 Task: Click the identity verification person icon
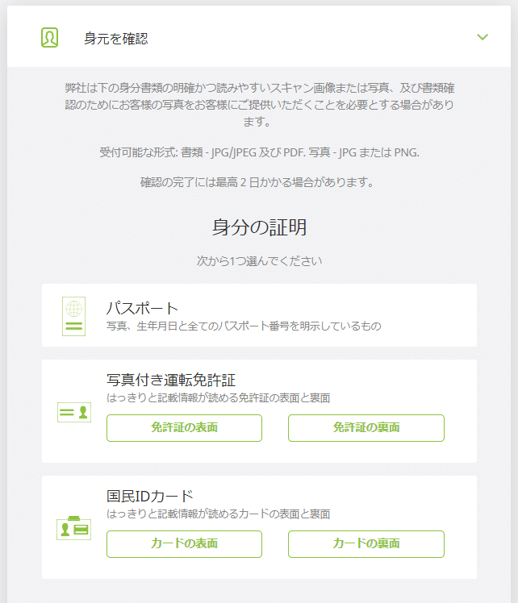coord(50,37)
